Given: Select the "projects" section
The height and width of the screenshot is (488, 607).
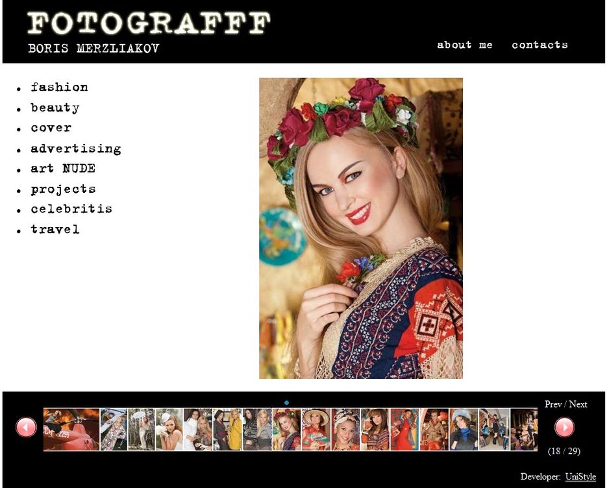Looking at the screenshot, I should (63, 189).
